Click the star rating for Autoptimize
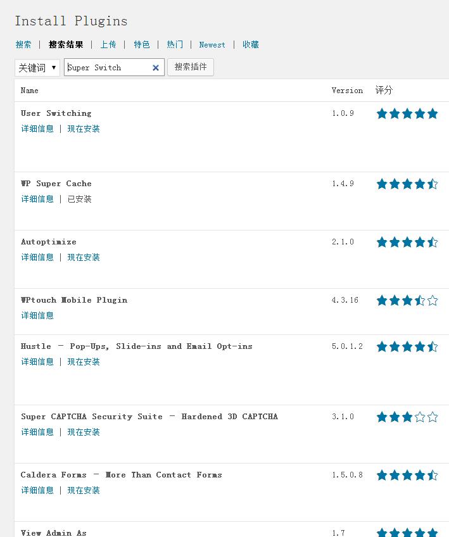This screenshot has width=449, height=537. (x=407, y=242)
